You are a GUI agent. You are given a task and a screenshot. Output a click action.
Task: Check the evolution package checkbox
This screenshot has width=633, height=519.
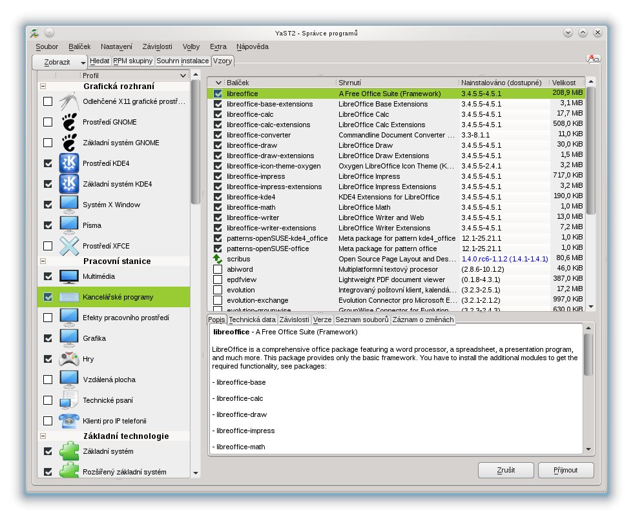coord(218,290)
